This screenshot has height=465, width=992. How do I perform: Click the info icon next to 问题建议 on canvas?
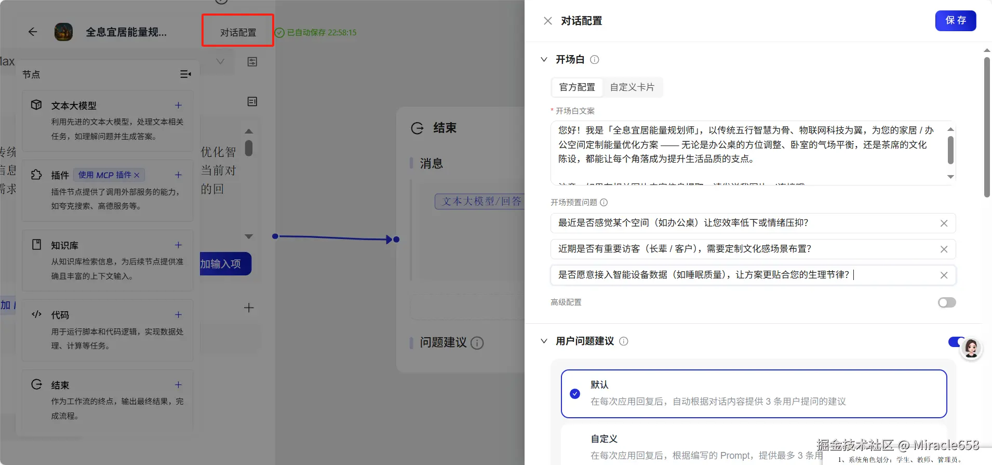(477, 343)
